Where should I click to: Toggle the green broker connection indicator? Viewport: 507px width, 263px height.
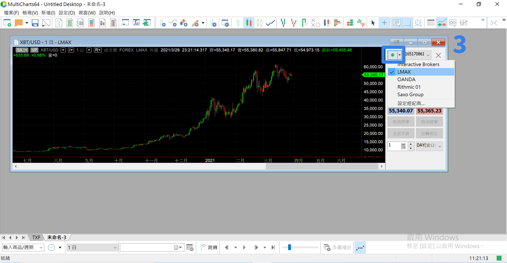point(393,55)
